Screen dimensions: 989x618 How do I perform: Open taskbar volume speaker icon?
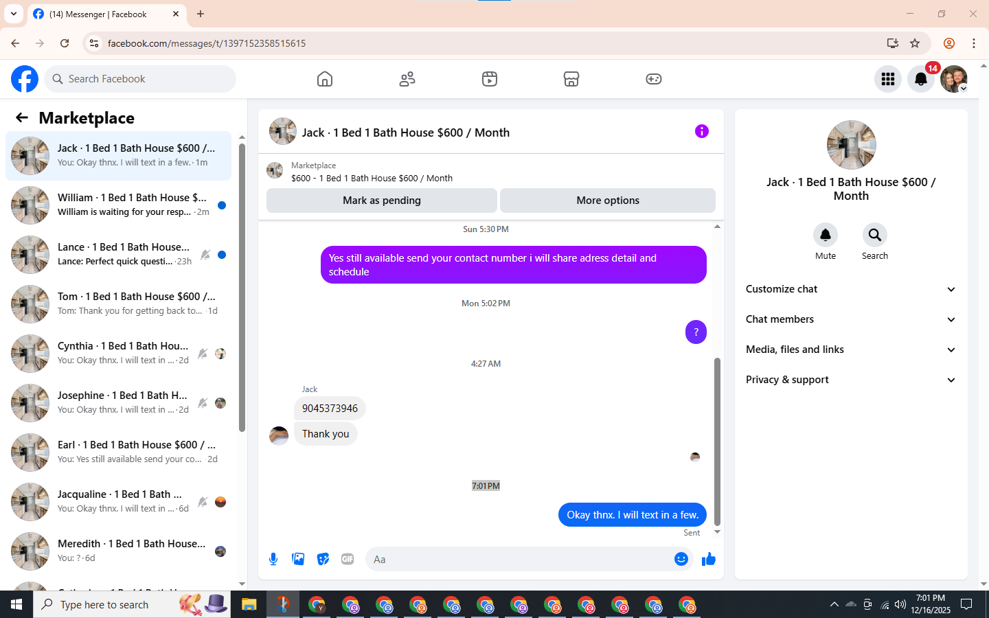pos(900,604)
